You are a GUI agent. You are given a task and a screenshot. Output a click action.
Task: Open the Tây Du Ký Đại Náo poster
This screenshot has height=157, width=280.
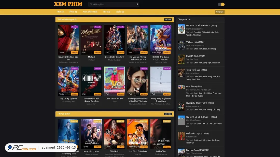[68, 81]
